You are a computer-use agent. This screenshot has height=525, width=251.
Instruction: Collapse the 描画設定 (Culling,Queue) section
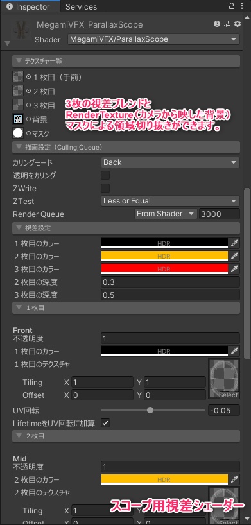pyautogui.click(x=126, y=147)
